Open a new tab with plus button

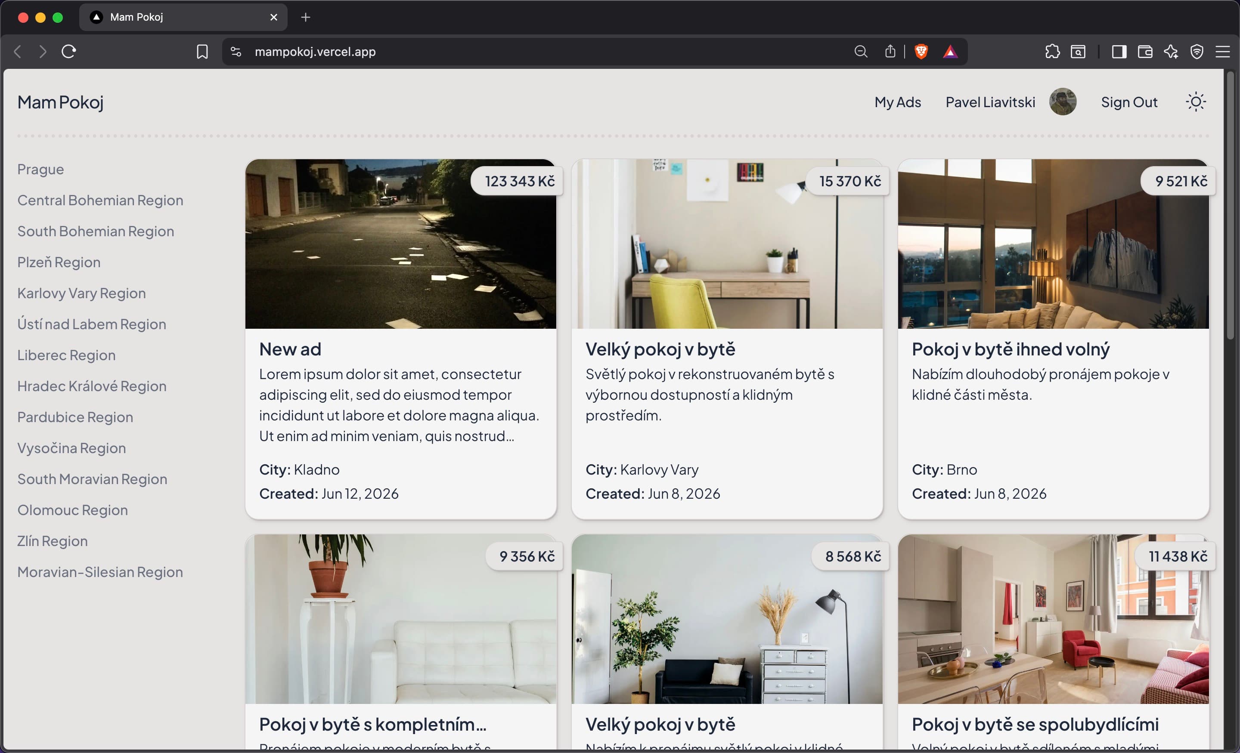click(305, 17)
